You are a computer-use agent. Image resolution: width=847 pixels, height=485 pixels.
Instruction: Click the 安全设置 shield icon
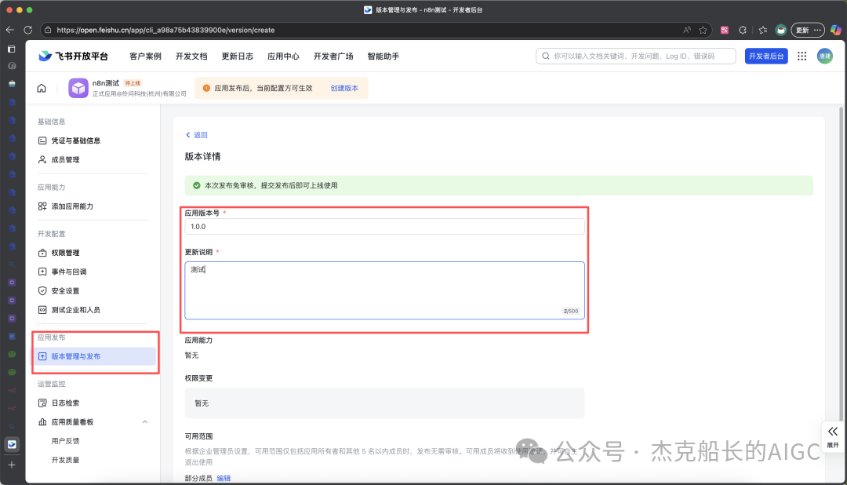pos(42,290)
